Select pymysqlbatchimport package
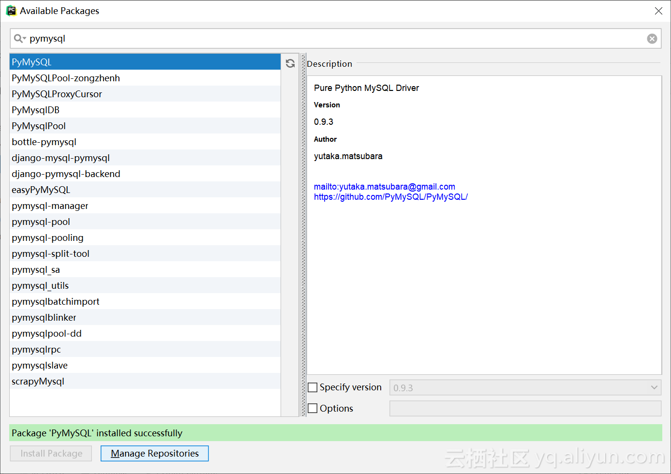This screenshot has height=474, width=671. tap(145, 301)
